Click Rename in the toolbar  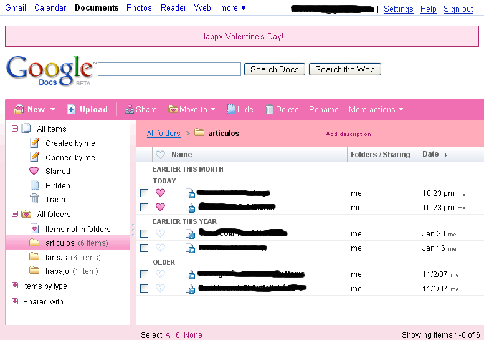324,109
